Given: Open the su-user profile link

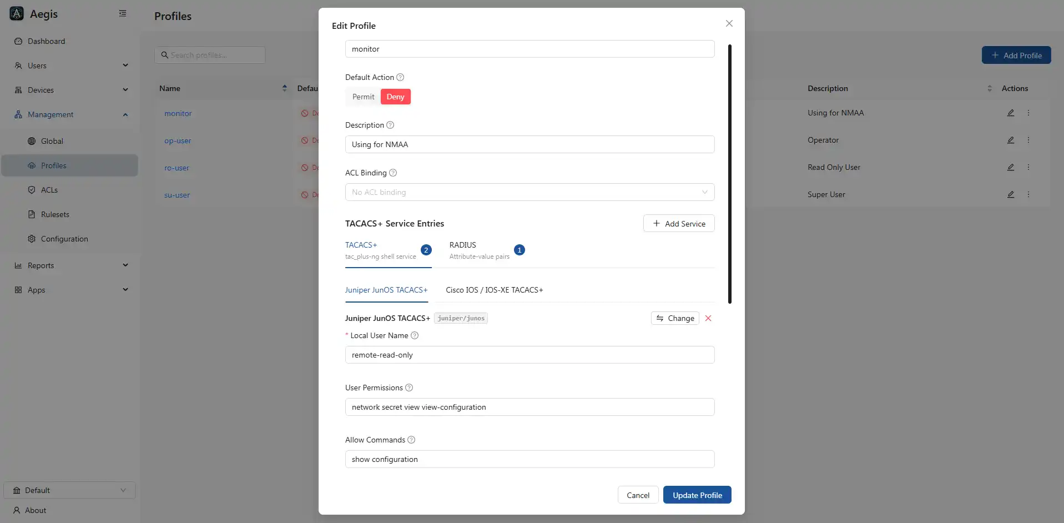Looking at the screenshot, I should tap(177, 195).
